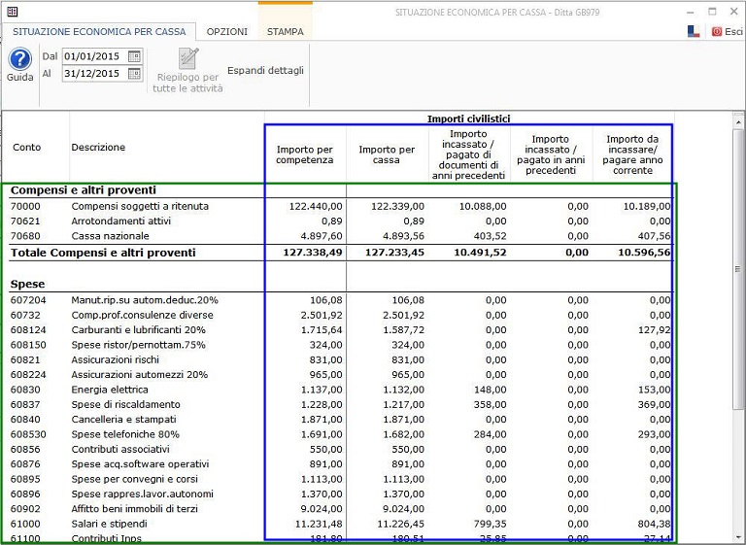The width and height of the screenshot is (746, 545).
Task: Click value 9.024,00 in competenza column
Action: [x=322, y=509]
